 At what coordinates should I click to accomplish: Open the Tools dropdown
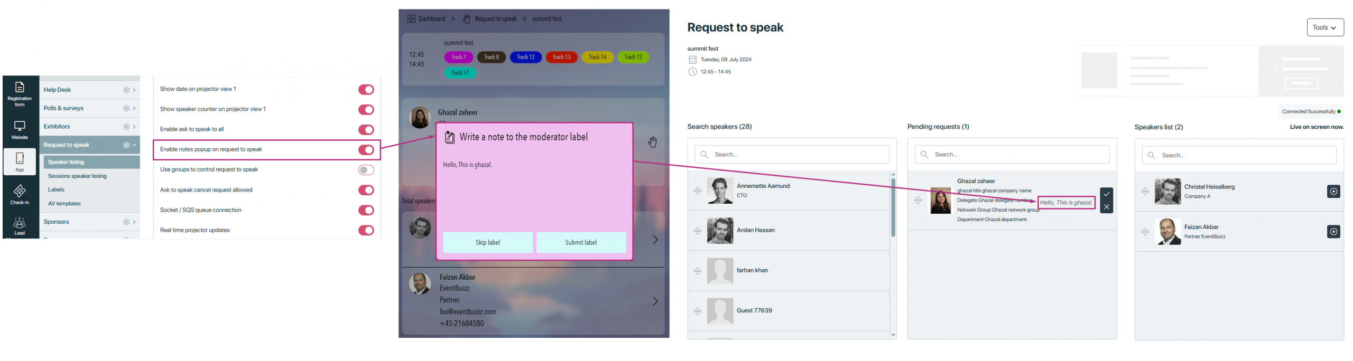[x=1325, y=27]
